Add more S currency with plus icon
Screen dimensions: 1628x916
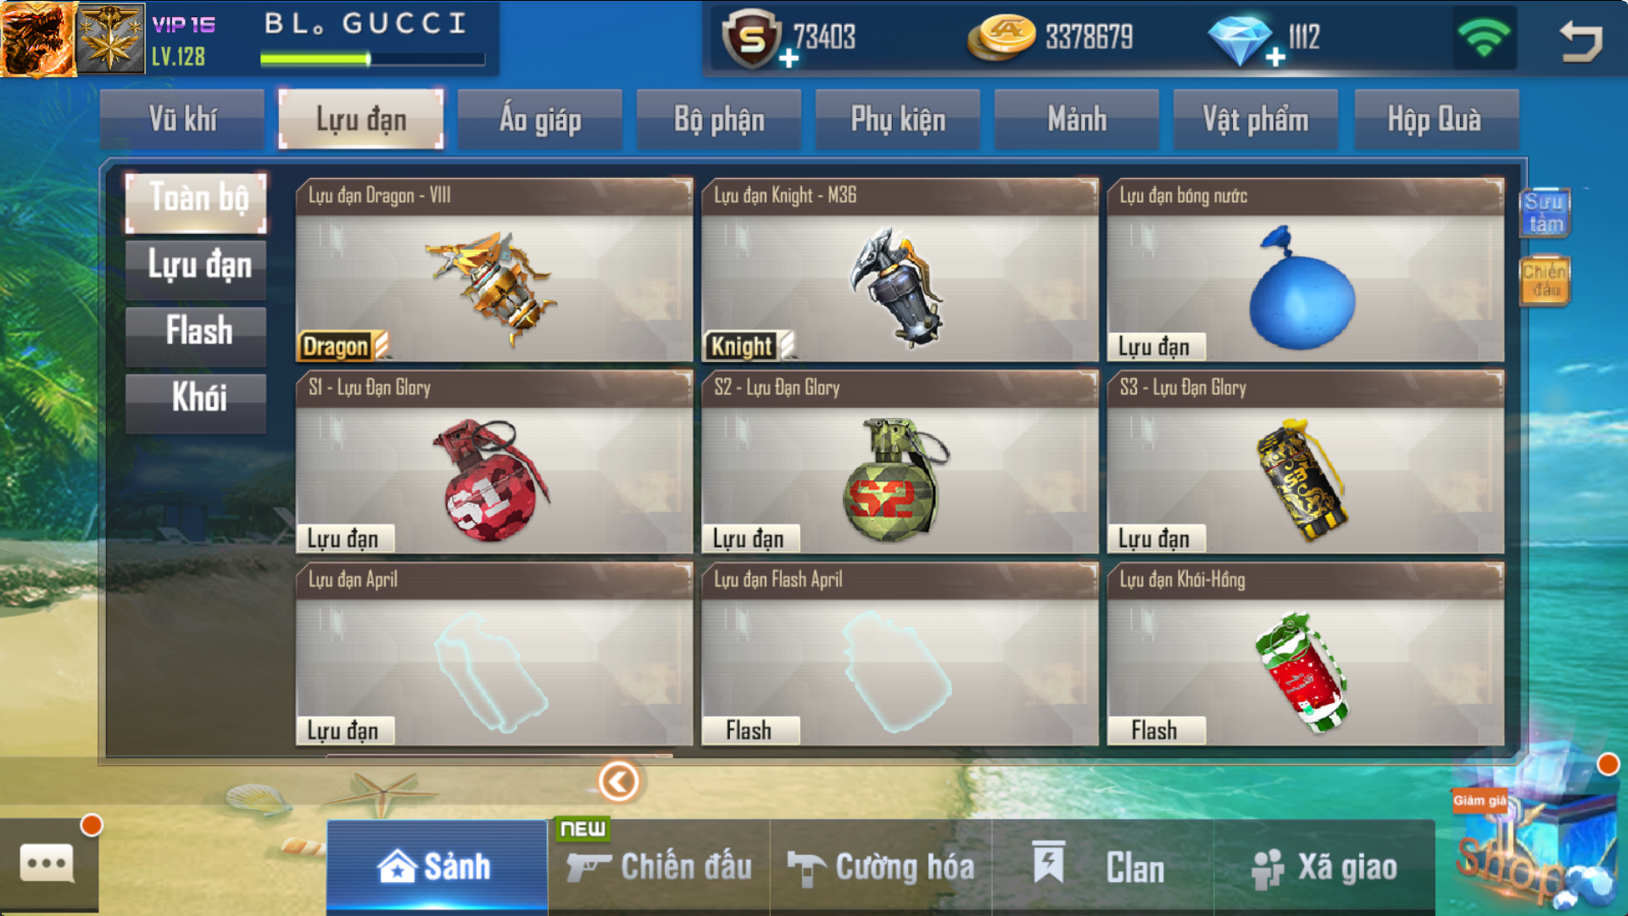[789, 58]
